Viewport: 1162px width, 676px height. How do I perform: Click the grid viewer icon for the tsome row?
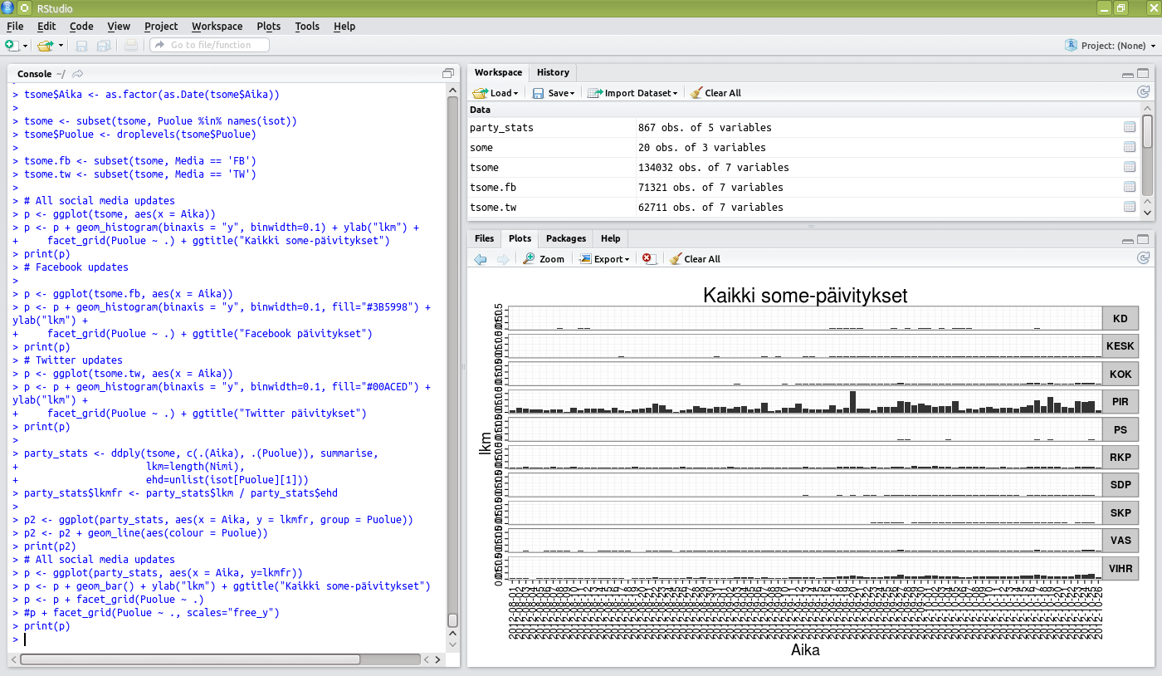[1129, 167]
